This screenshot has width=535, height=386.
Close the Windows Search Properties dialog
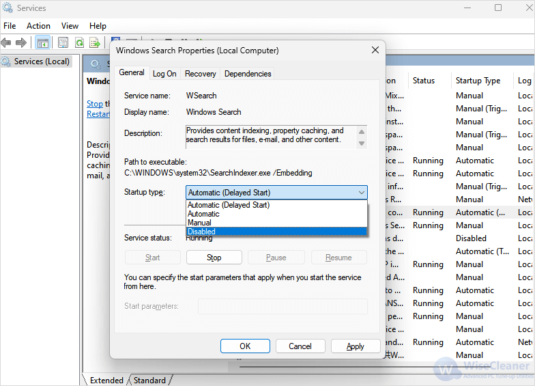coord(375,51)
